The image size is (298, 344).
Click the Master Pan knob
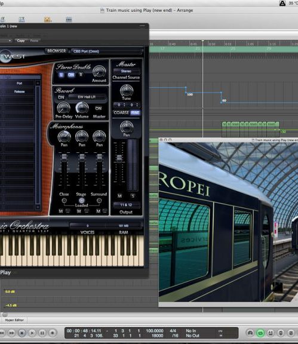[127, 127]
